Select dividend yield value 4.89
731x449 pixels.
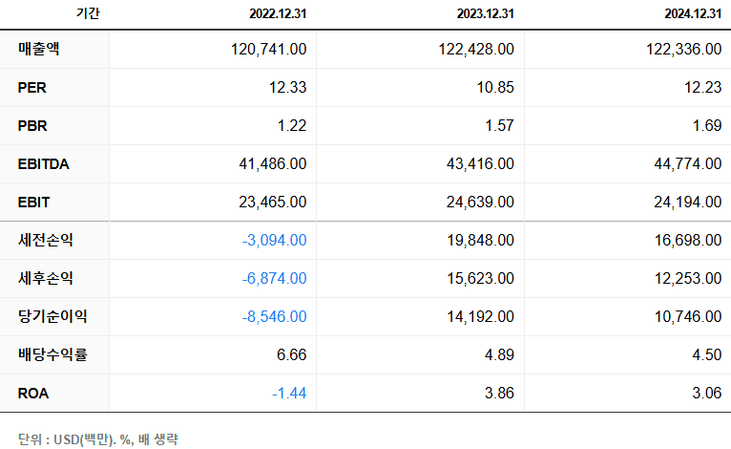499,354
